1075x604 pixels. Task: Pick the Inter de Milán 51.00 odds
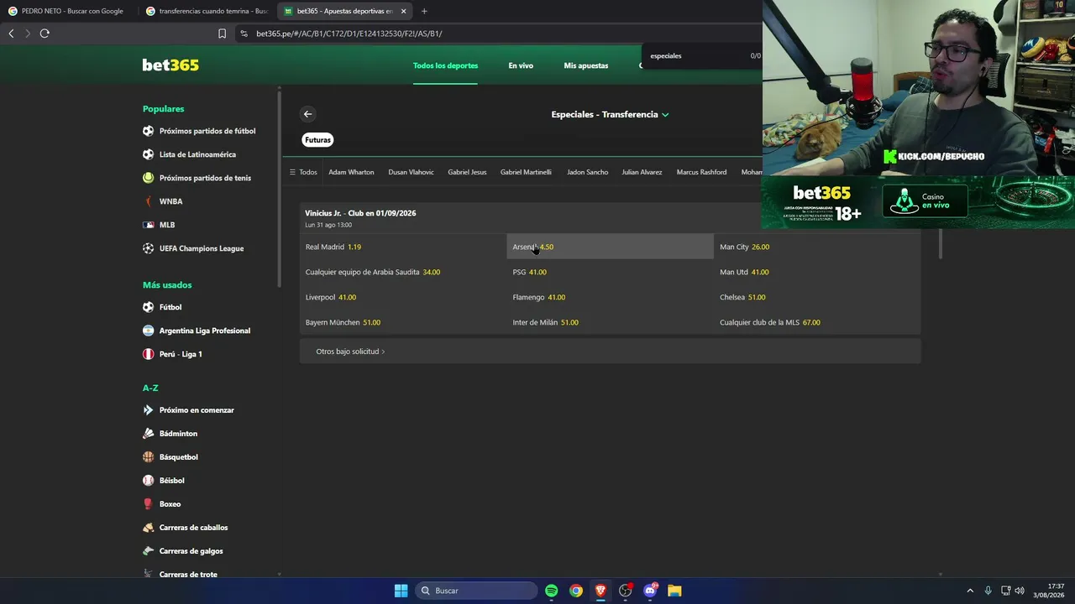click(x=611, y=322)
